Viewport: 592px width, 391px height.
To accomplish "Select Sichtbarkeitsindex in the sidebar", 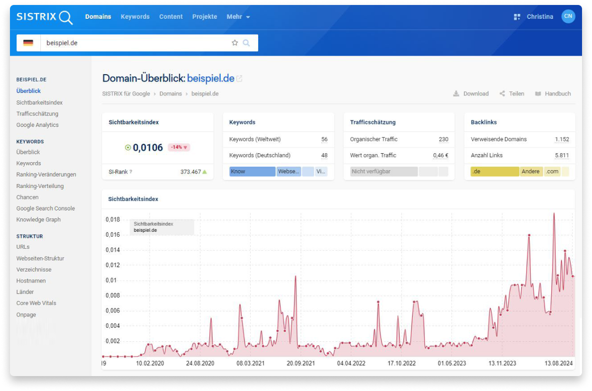I will (39, 102).
